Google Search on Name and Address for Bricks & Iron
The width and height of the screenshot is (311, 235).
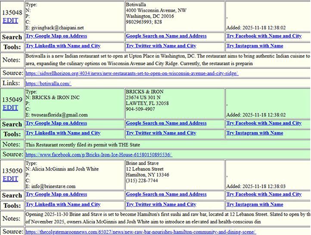tap(166, 123)
